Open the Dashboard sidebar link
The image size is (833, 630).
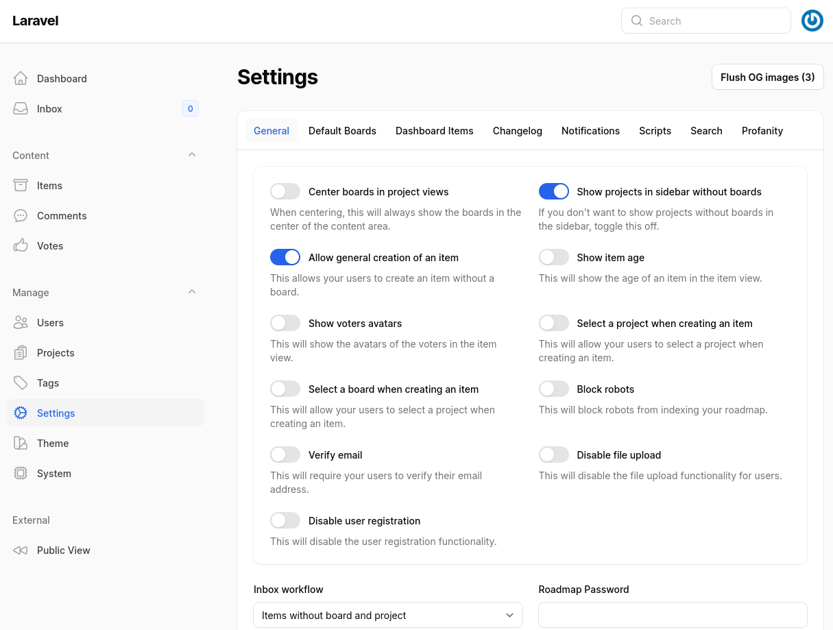106,78
